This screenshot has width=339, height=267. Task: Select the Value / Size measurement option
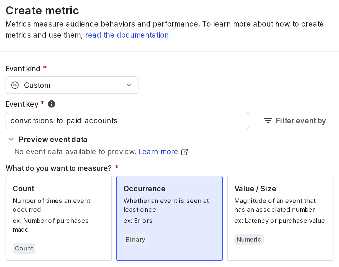point(280,218)
